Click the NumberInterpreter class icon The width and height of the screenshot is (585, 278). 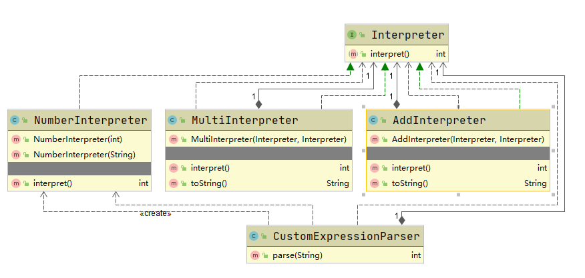(15, 121)
